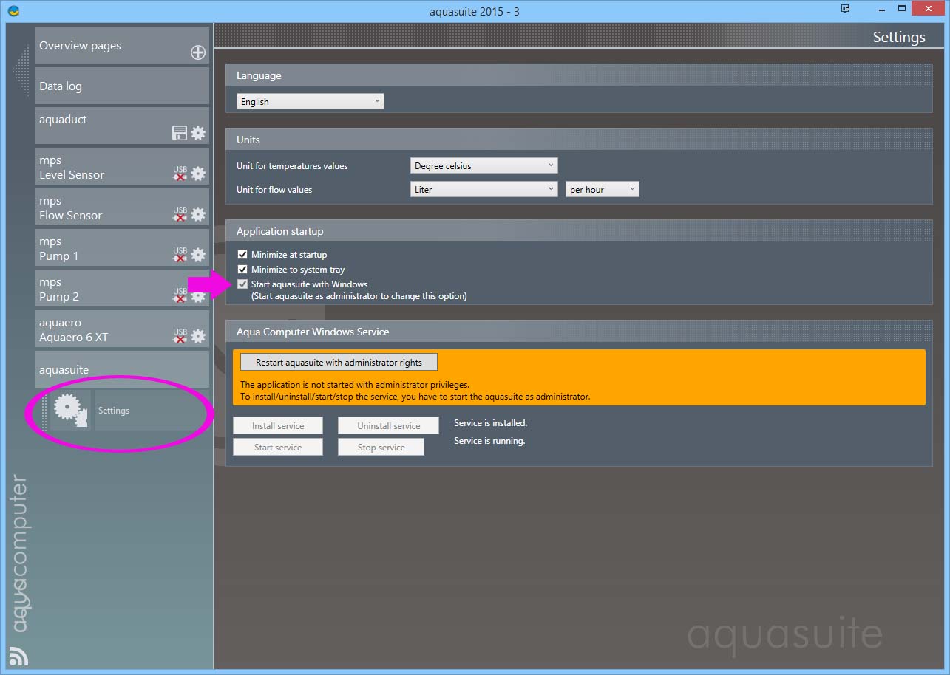Open the per hour time unit dropdown
The height and width of the screenshot is (675, 950).
[x=603, y=190]
